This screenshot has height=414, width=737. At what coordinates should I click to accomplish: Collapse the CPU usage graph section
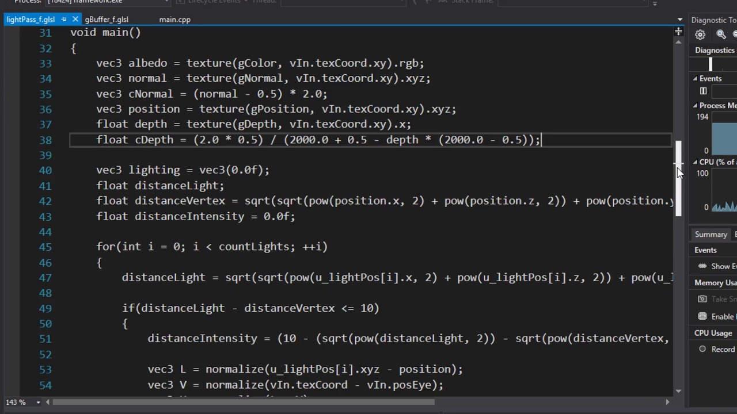point(695,162)
